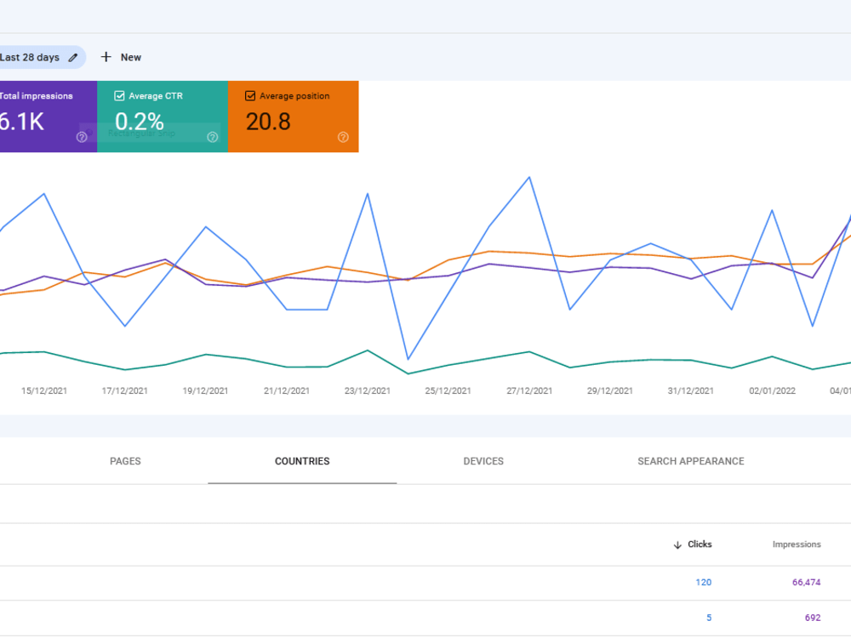This screenshot has width=851, height=638.
Task: Sort table by Clicks column
Action: pos(700,544)
